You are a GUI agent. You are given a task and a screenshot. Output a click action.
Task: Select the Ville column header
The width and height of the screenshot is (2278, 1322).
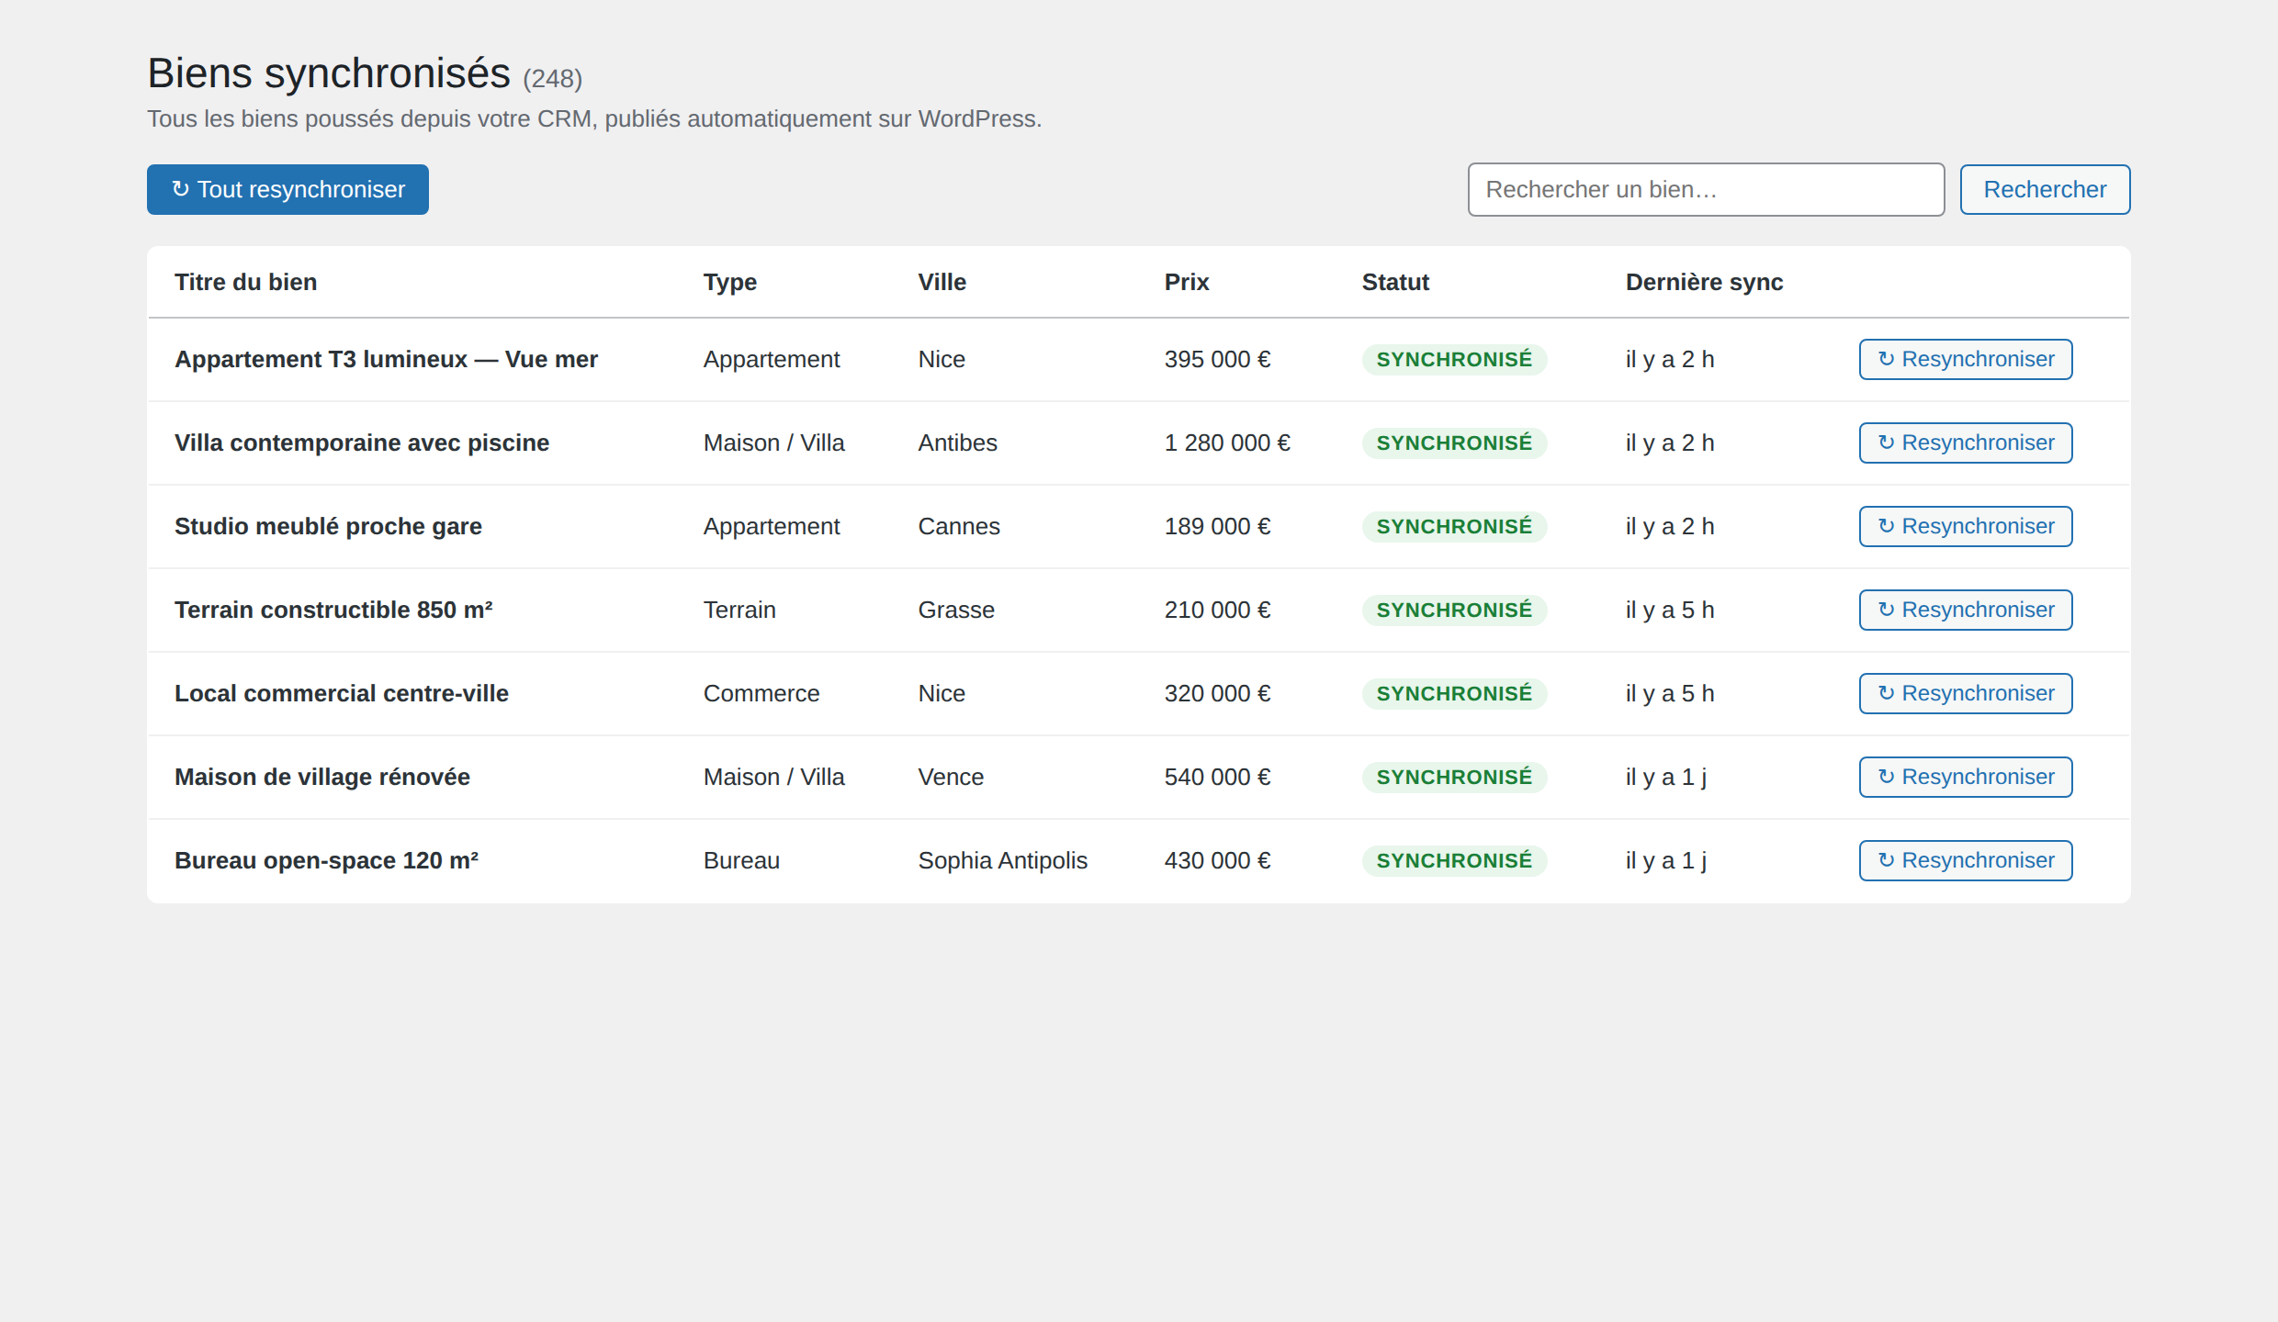point(942,282)
